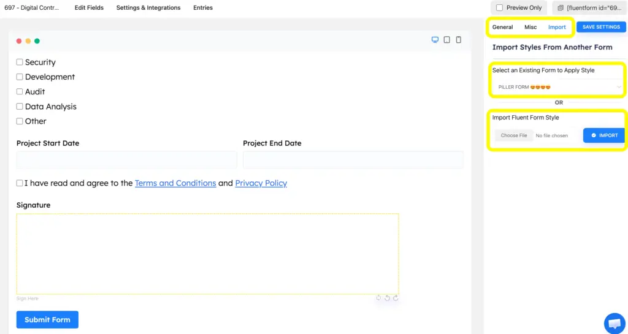Click the Project Start Date field
This screenshot has height=334, width=628.
click(126, 160)
